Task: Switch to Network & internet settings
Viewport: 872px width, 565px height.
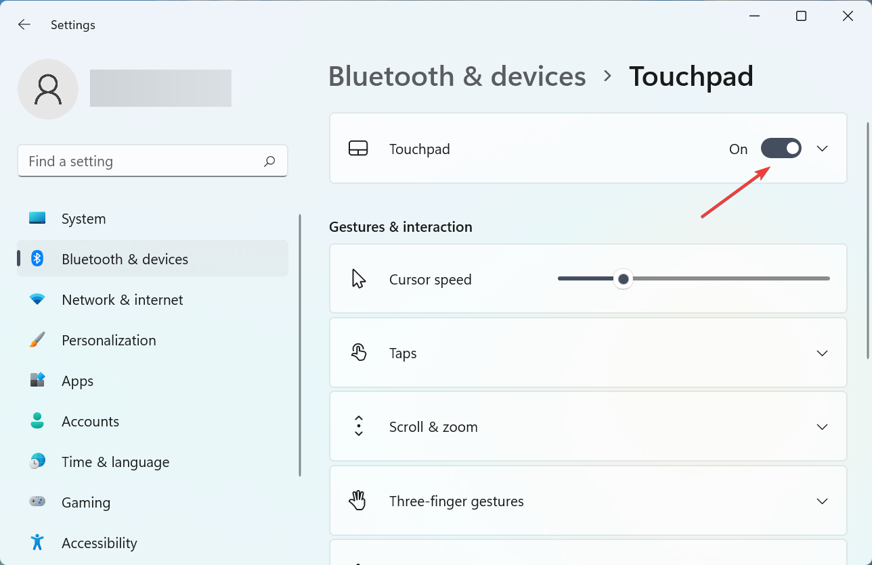Action: (x=122, y=299)
